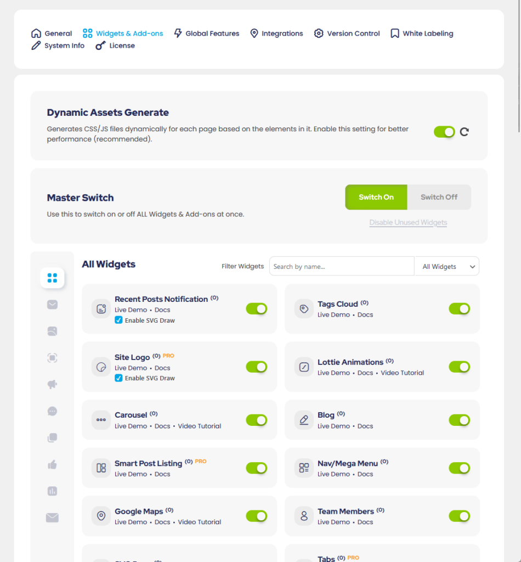521x562 pixels.
Task: Toggle the Dynamic Assets Generate switch
Action: coord(444,132)
